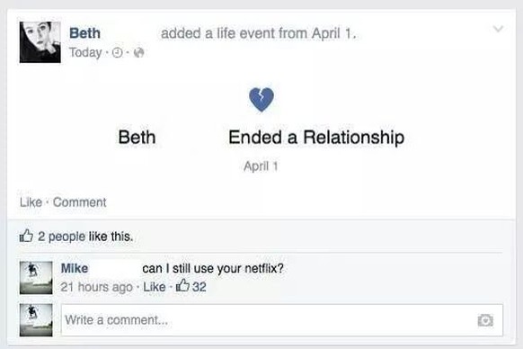
Task: Open Mike's profile name link
Action: click(75, 268)
